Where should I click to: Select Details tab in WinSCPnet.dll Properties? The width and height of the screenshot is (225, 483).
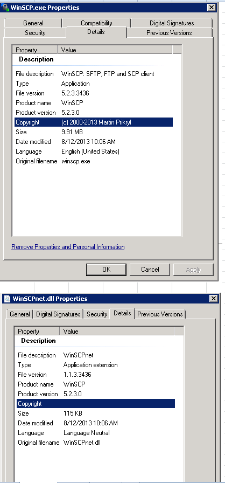(122, 313)
